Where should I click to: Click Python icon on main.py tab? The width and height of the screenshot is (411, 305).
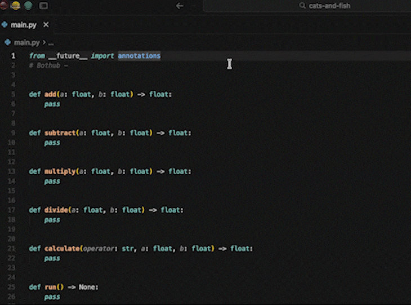5,25
